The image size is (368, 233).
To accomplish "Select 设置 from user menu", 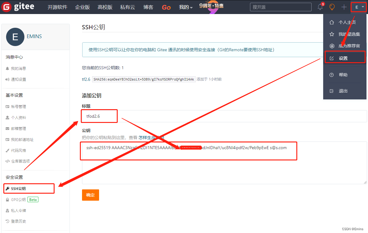I will click(x=345, y=58).
